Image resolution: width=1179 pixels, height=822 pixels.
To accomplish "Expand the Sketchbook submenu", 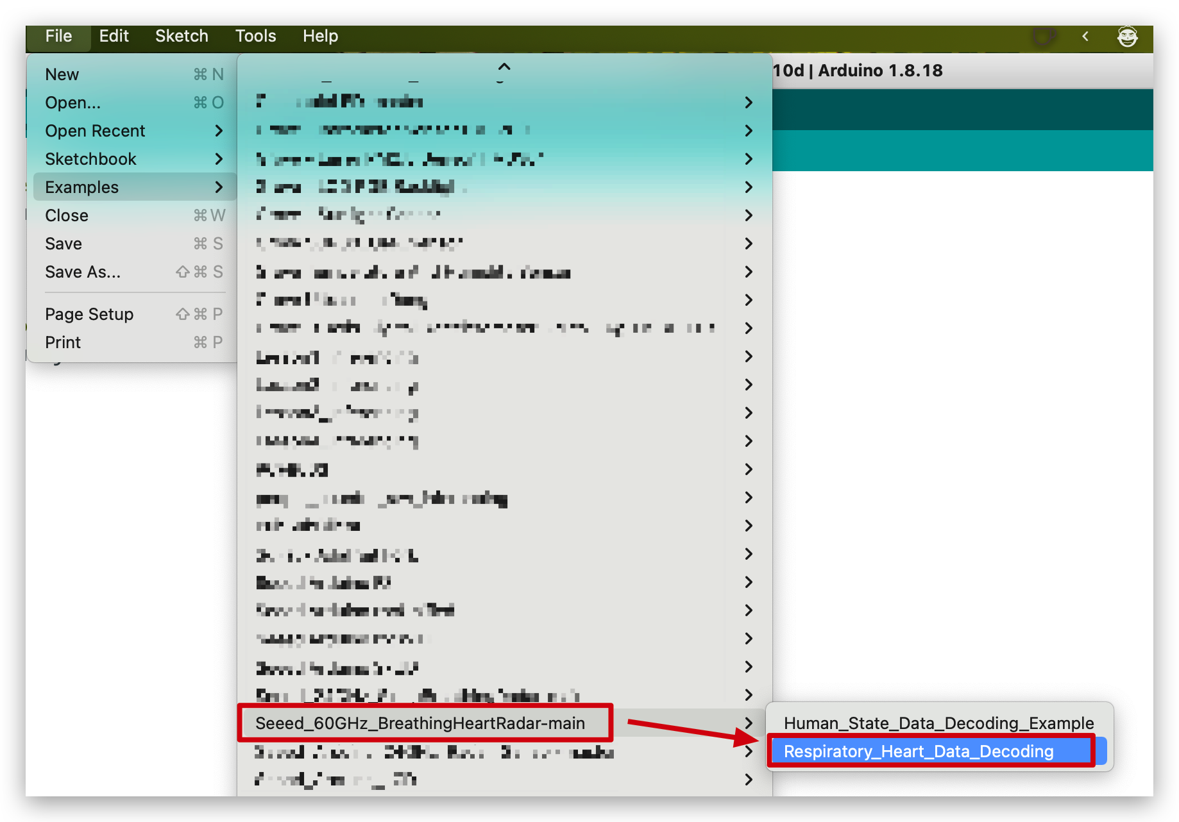I will tap(133, 159).
